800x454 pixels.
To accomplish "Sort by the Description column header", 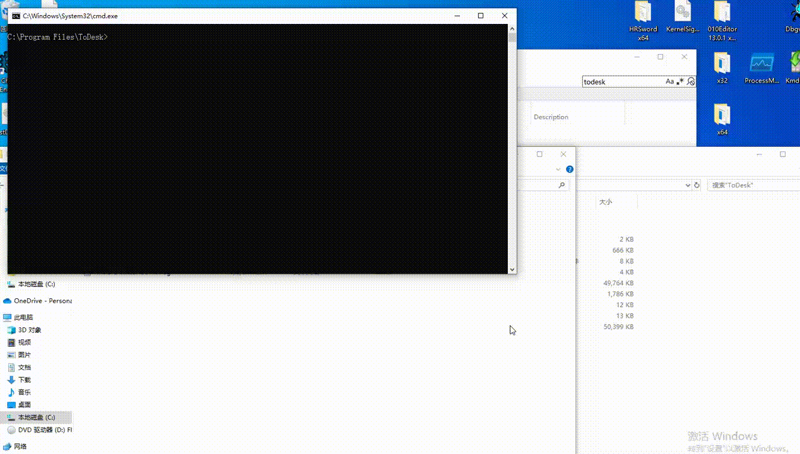I will point(551,117).
